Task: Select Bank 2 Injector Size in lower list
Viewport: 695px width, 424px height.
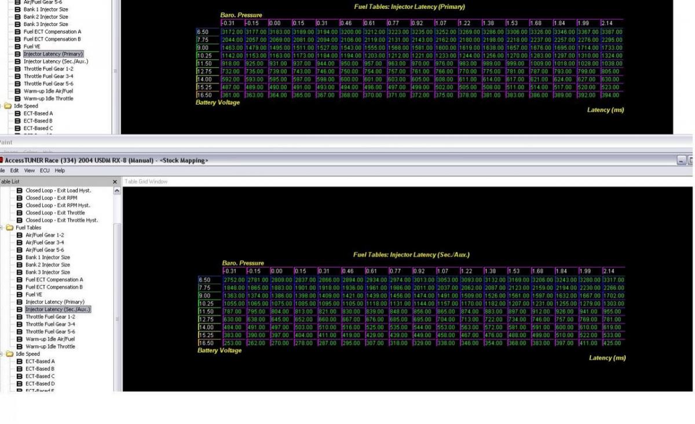Action: tap(47, 265)
